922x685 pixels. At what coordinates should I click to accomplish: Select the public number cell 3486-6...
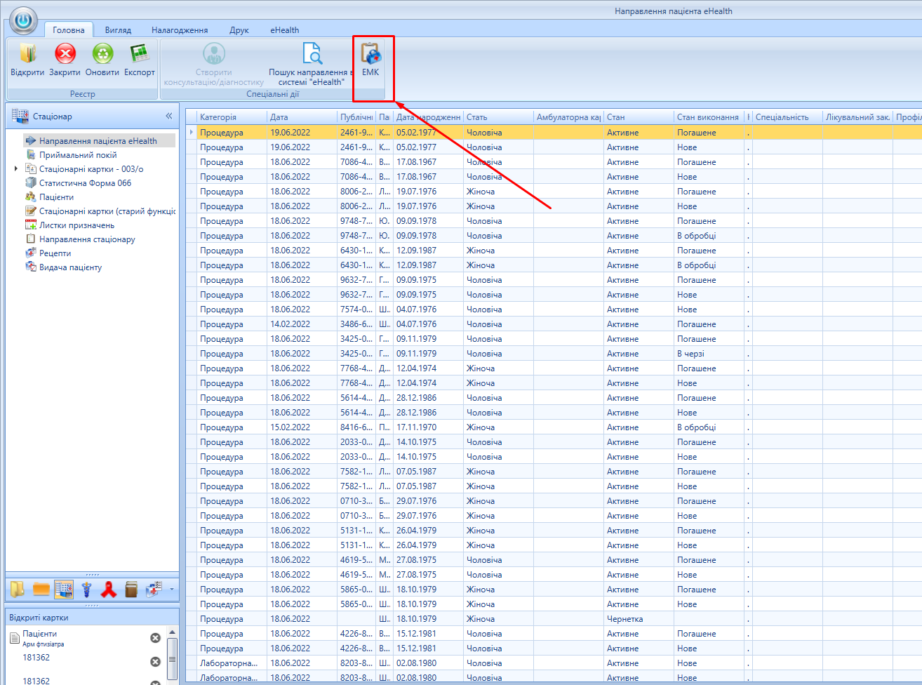coord(356,324)
